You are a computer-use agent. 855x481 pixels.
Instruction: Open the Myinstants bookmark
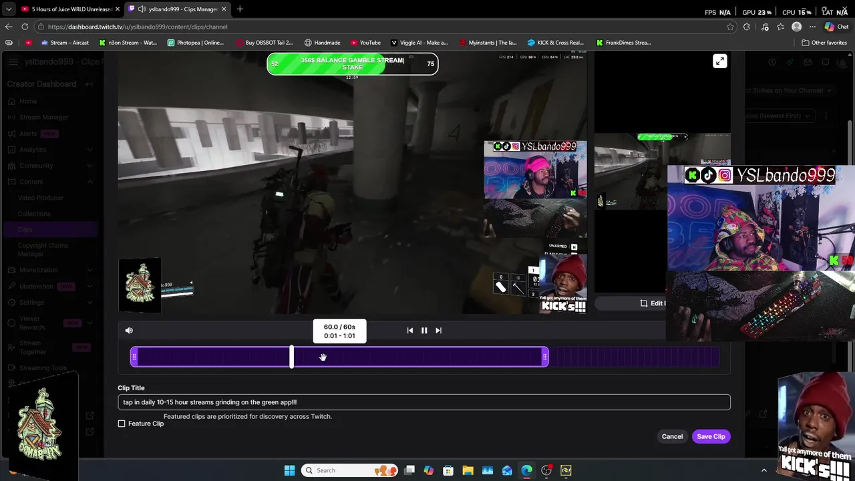pos(488,43)
